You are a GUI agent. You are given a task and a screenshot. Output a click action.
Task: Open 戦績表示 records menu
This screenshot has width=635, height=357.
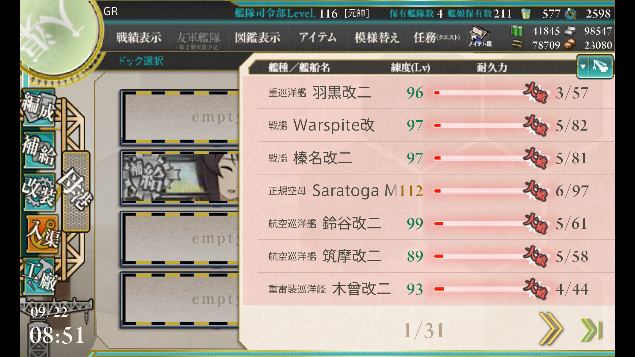pos(139,38)
